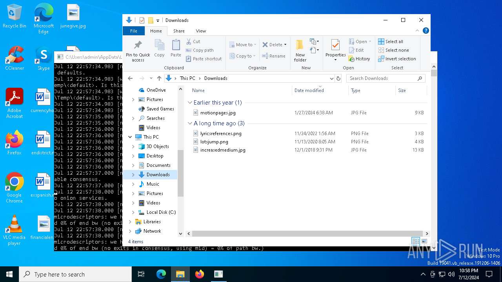Image resolution: width=502 pixels, height=282 pixels.
Task: Click Select all
Action: tap(391, 42)
